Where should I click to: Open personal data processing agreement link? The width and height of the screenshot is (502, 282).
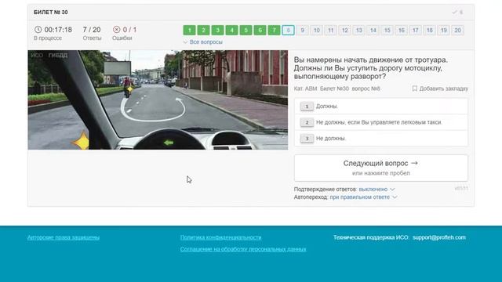243,249
